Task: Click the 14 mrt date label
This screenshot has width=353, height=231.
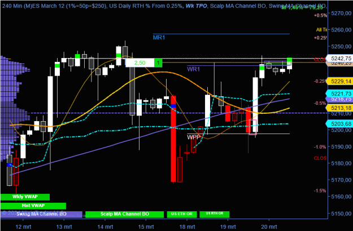Action: click(105, 226)
